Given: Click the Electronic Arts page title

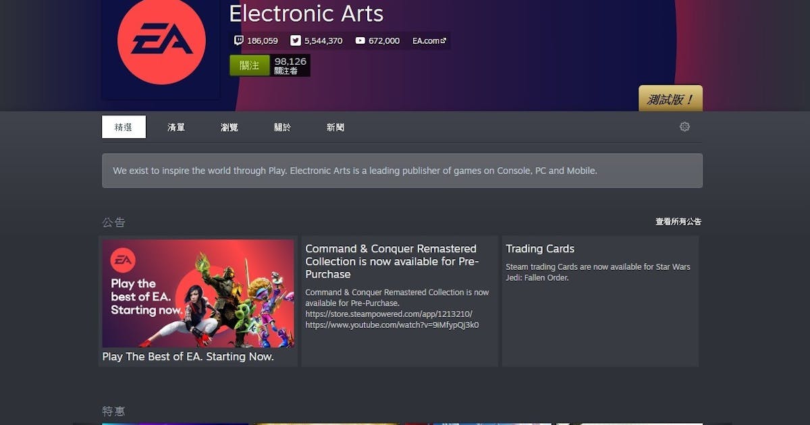Looking at the screenshot, I should [x=306, y=13].
